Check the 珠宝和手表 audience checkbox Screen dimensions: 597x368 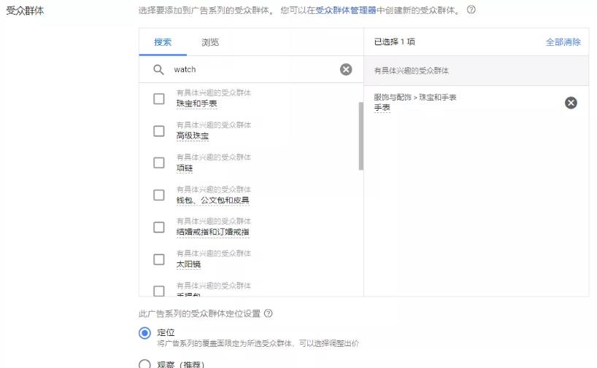(159, 99)
